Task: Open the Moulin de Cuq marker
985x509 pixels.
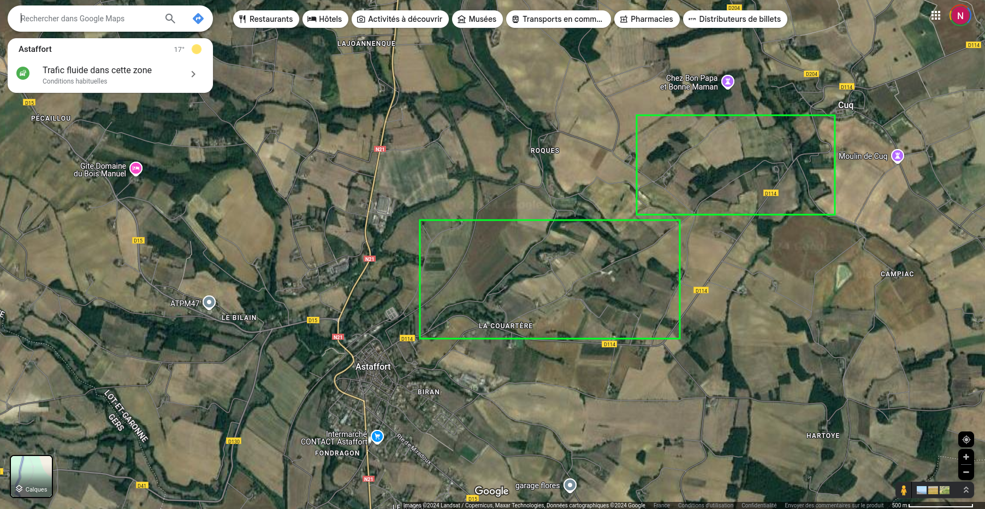Action: click(897, 156)
